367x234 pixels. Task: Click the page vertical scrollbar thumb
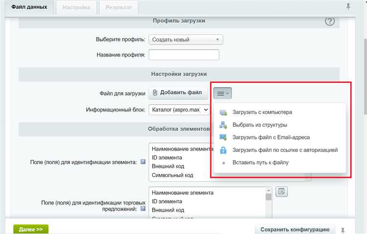point(366,77)
